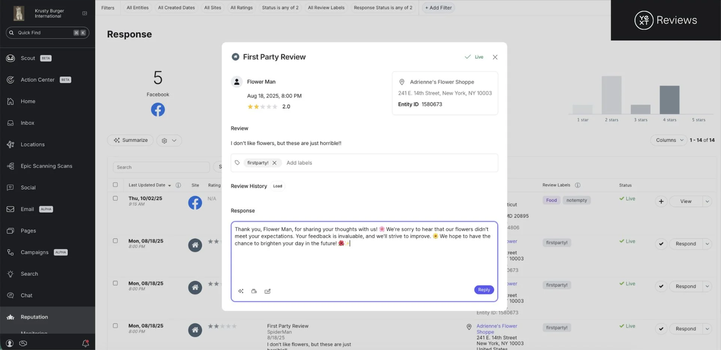This screenshot has width=721, height=350.
Task: Click the user profile icon at sidebar bottom
Action: (10, 343)
